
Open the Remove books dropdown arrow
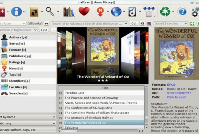[173, 12]
